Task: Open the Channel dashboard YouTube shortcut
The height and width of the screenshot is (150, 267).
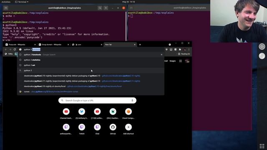Action: point(66,114)
